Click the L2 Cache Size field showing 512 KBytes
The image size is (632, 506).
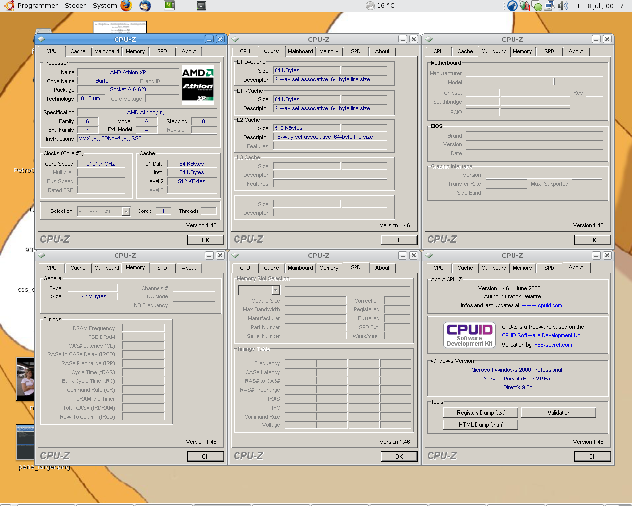pos(307,128)
